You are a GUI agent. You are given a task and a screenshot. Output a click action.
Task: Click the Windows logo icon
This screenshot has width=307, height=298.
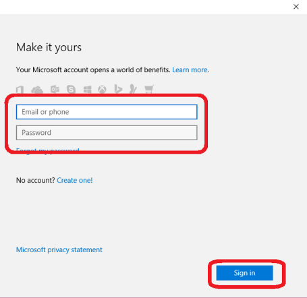pyautogui.click(x=87, y=90)
